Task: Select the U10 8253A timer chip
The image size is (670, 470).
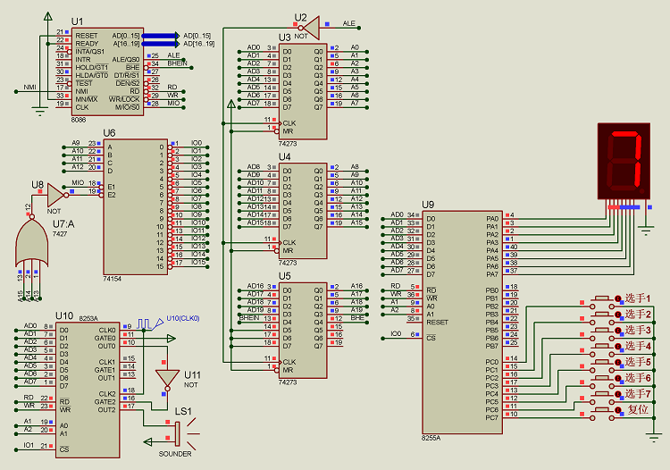Action: click(x=88, y=390)
